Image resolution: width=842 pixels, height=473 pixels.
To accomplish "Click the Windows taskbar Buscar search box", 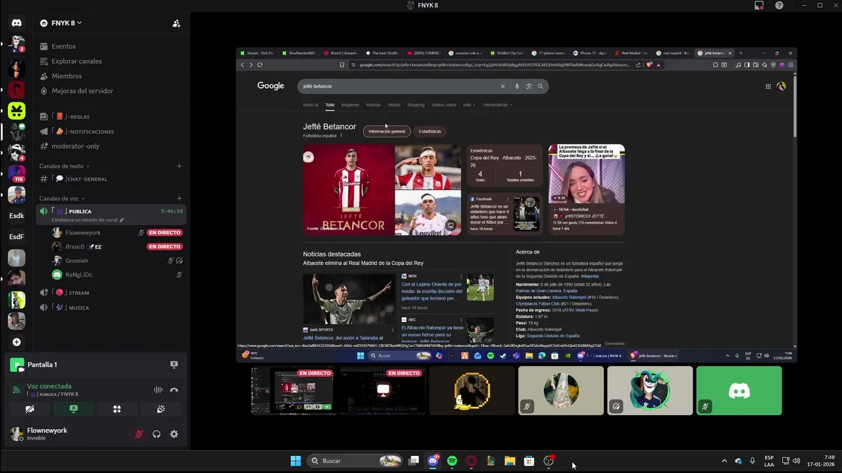I will [x=353, y=461].
